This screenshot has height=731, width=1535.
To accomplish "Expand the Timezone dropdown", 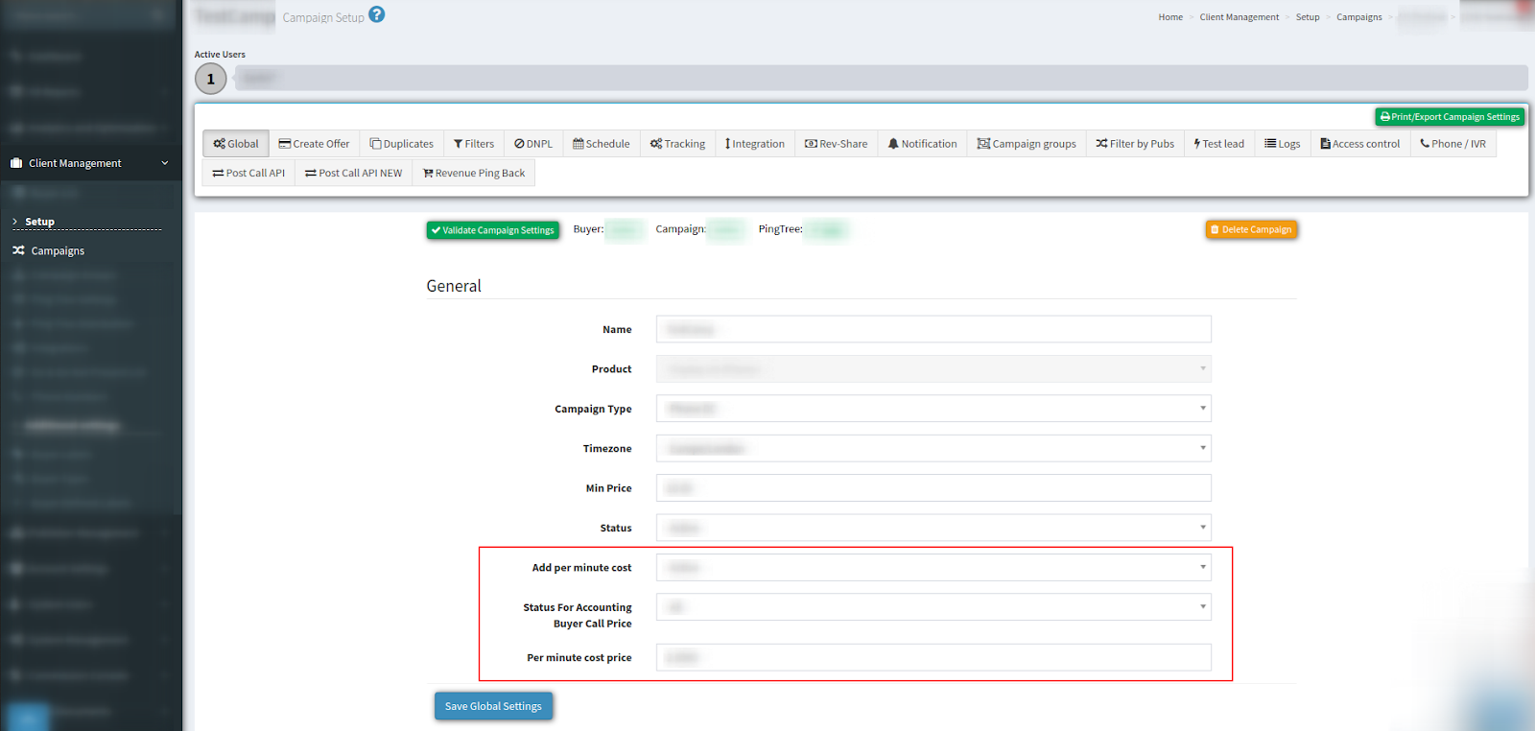I will (933, 449).
